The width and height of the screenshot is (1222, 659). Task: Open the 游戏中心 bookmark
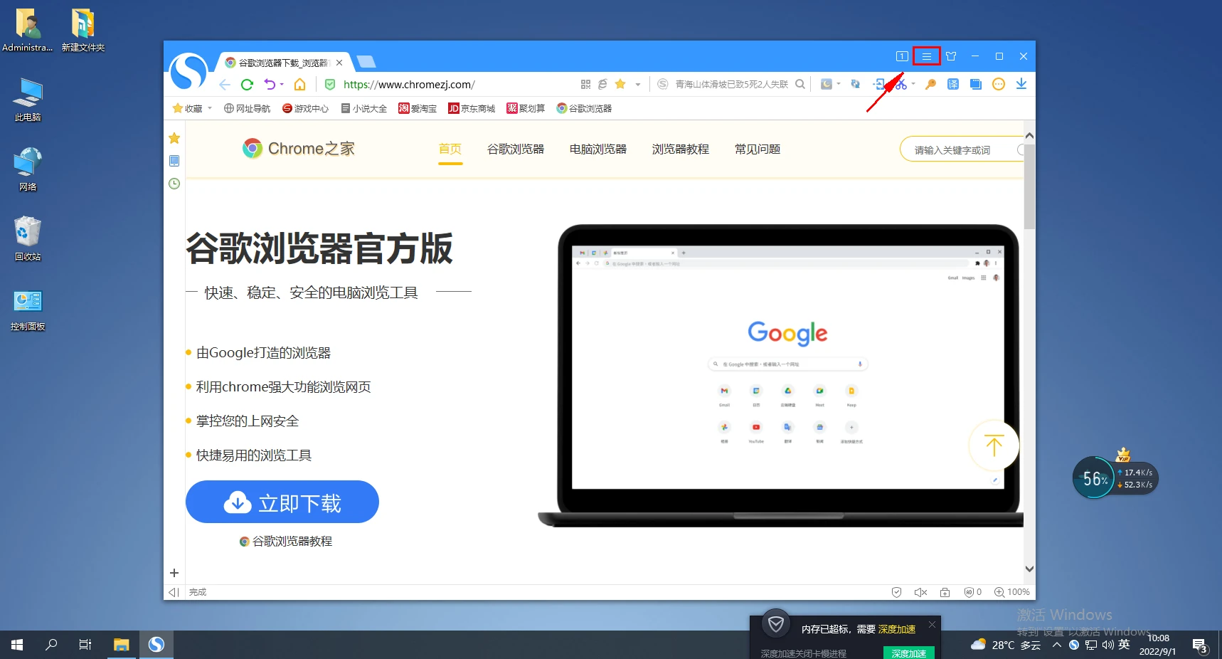point(306,108)
